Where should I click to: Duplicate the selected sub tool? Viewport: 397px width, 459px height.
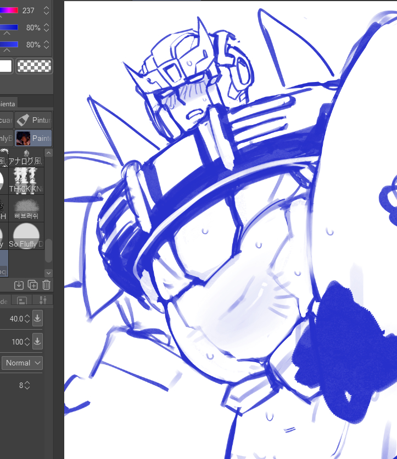(33, 285)
